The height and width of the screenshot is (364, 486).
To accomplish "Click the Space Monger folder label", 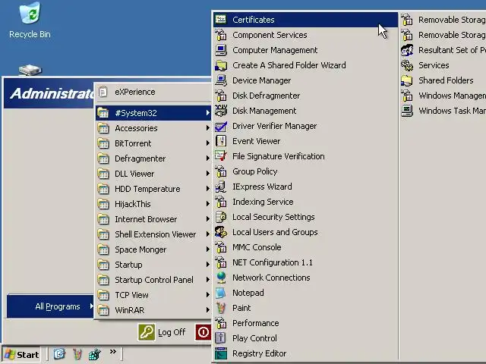I will 140,249.
